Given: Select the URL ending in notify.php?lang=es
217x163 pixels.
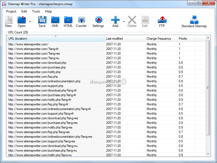Looking at the screenshot, I should pyautogui.click(x=40, y=127).
